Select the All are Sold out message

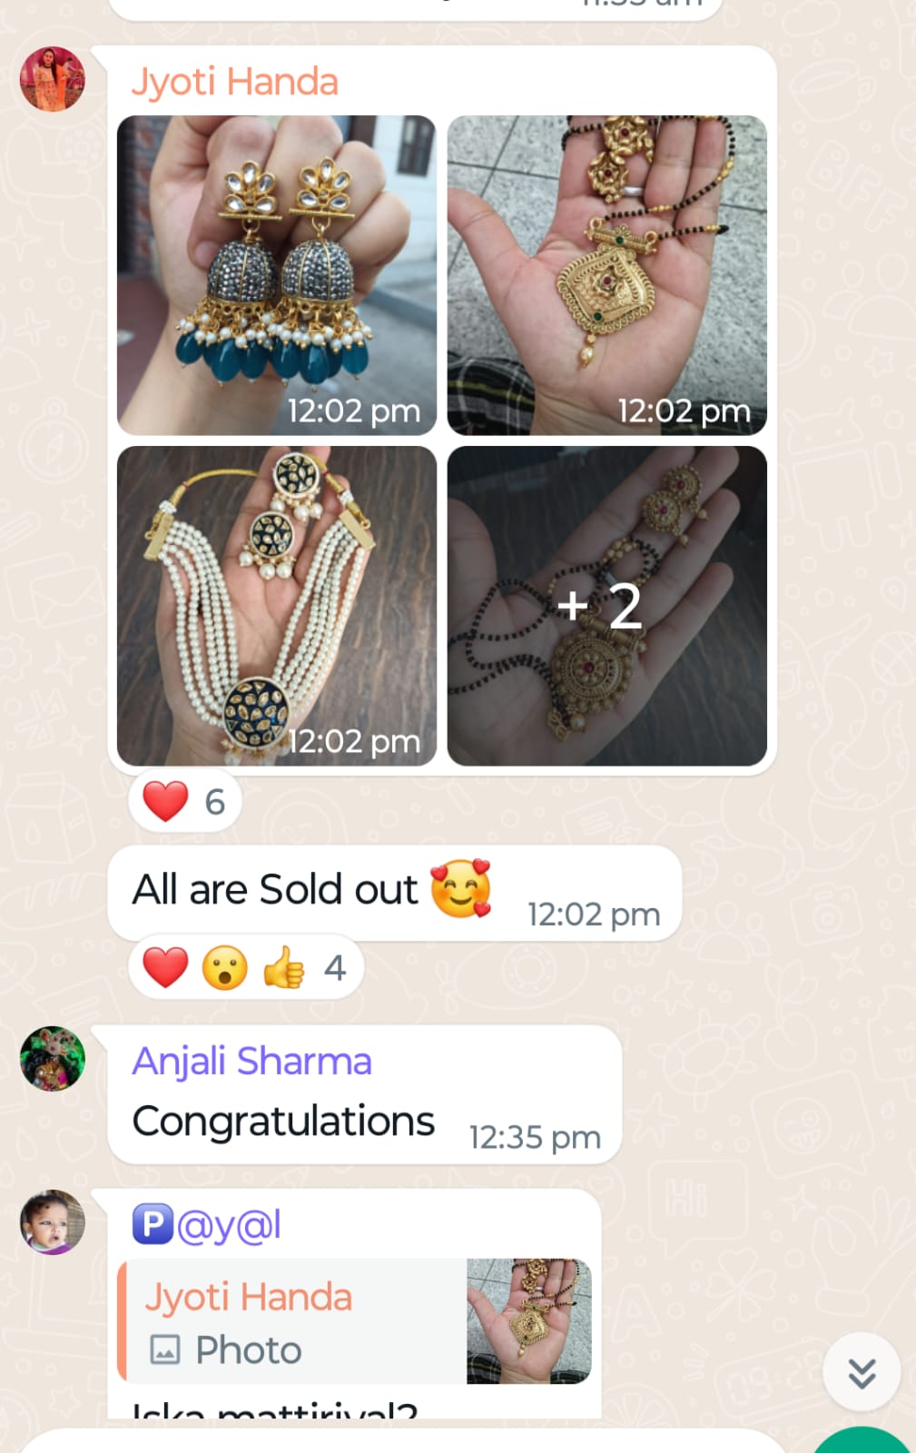coord(395,893)
